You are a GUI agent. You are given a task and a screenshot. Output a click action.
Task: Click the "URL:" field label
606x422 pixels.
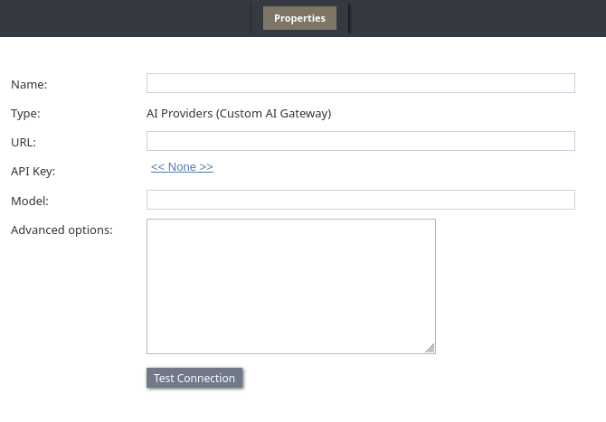click(x=24, y=143)
